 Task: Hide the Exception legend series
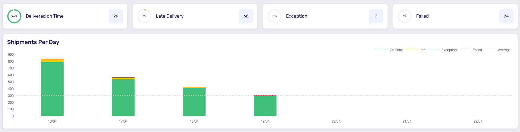pyautogui.click(x=442, y=50)
